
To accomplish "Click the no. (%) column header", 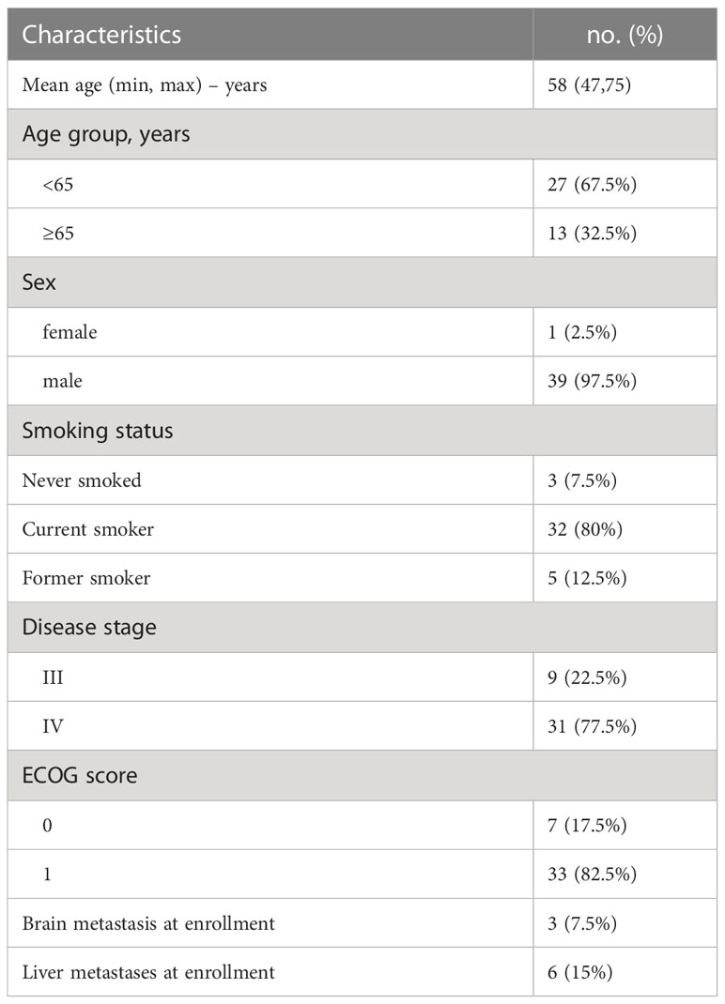I will point(625,35).
